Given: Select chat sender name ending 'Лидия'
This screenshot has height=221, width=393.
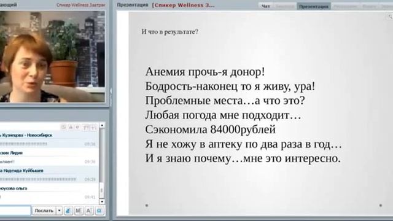Looking at the screenshot, I should (12, 153).
